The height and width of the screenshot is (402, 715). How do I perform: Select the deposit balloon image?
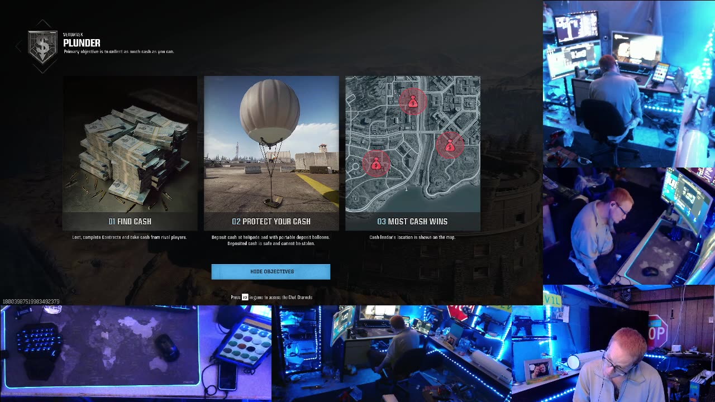271,144
